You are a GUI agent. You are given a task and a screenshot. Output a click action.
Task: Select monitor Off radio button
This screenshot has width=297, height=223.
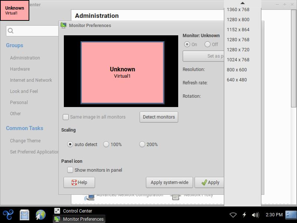(208, 44)
